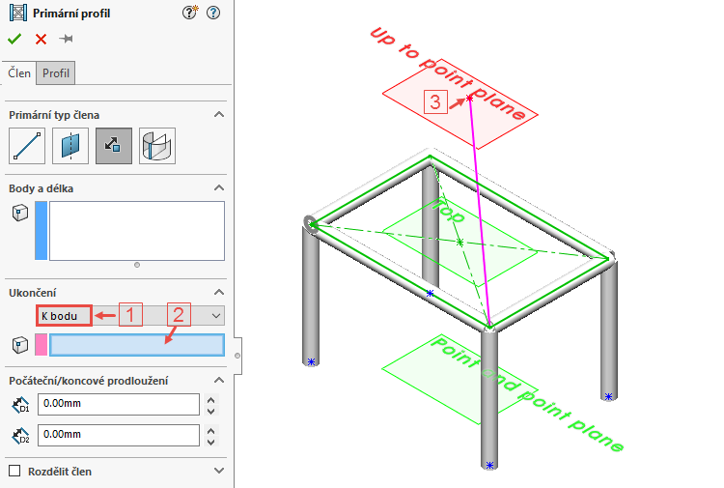The image size is (724, 488).
Task: Click the cube icon beside Body a délka list
Action: click(x=20, y=213)
